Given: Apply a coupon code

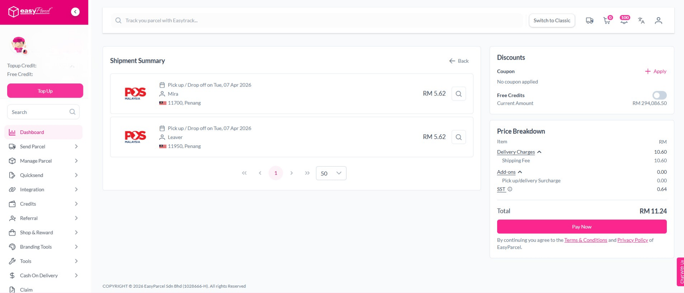Looking at the screenshot, I should [655, 71].
